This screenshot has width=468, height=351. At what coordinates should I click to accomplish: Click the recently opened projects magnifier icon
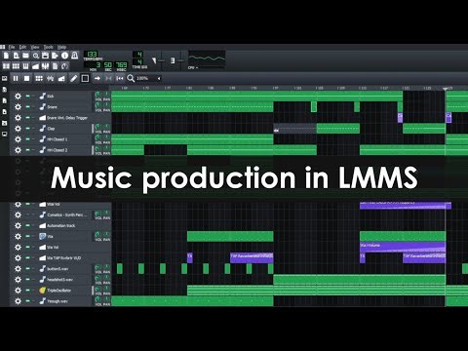[x=35, y=56]
